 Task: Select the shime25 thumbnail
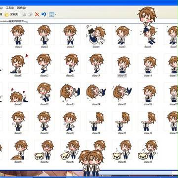pos(122,92)
